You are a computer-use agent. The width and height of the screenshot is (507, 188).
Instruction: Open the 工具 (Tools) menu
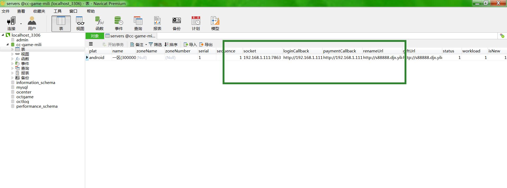point(57,11)
